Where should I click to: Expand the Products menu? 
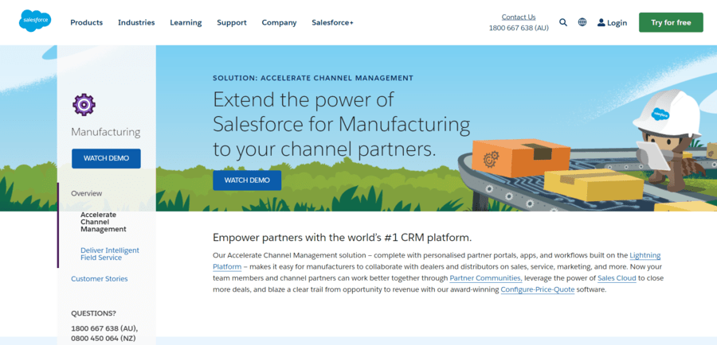[x=86, y=22]
